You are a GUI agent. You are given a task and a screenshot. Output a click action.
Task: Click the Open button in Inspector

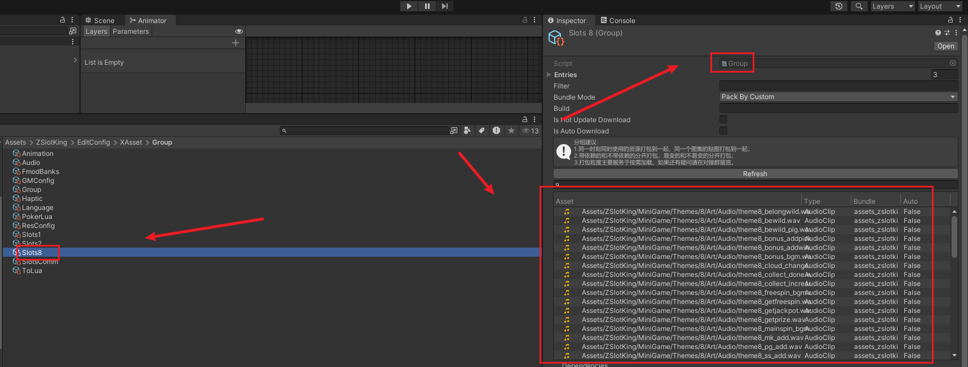click(x=945, y=46)
